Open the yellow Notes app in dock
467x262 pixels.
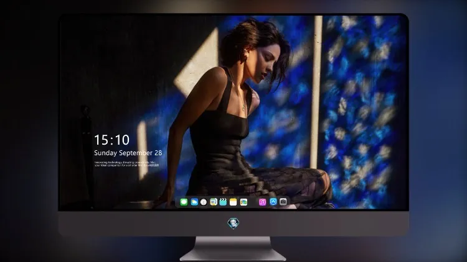(x=233, y=202)
